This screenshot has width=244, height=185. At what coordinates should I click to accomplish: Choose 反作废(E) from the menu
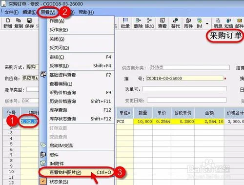[77, 30]
